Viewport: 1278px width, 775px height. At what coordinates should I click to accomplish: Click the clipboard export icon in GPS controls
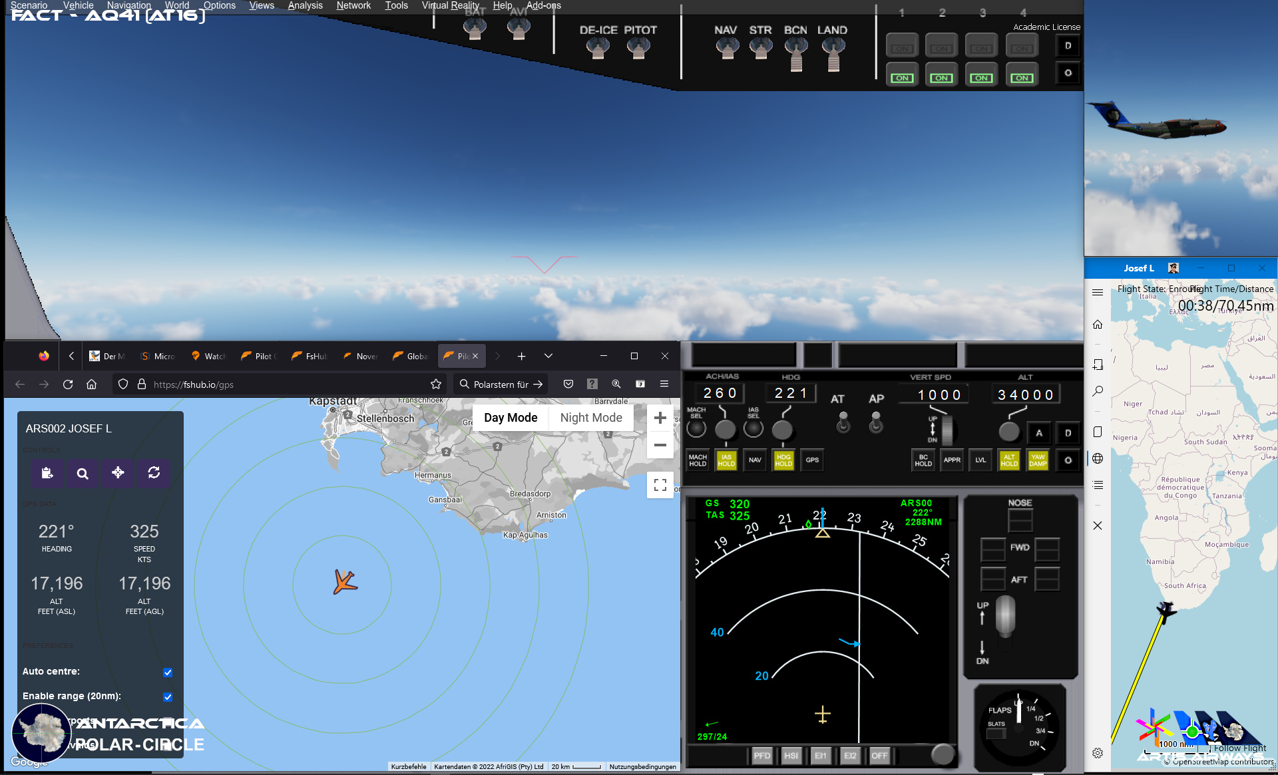[47, 473]
